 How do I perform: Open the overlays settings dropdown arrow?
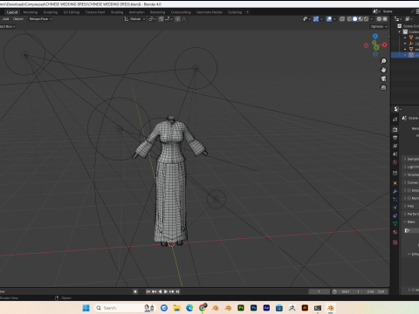click(x=334, y=19)
